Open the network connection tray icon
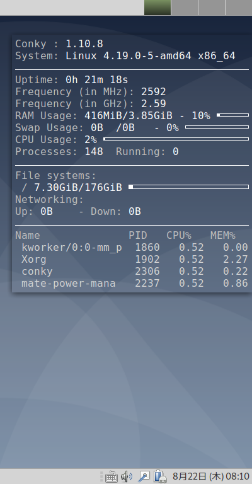The width and height of the screenshot is (252, 484). [144, 477]
